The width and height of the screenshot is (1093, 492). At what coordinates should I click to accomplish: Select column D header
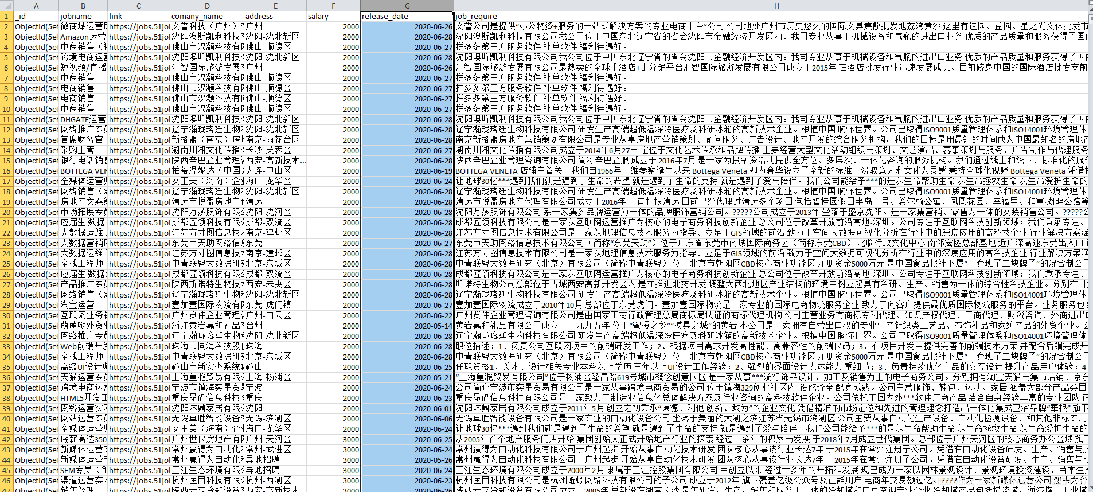coord(207,6)
